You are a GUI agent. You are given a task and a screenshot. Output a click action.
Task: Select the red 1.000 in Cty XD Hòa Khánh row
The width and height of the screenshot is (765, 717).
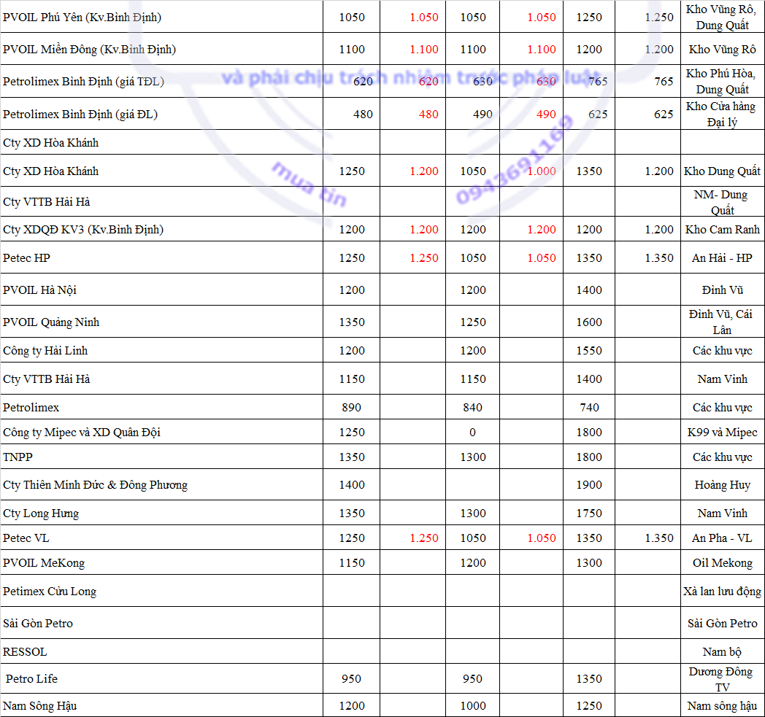[542, 171]
